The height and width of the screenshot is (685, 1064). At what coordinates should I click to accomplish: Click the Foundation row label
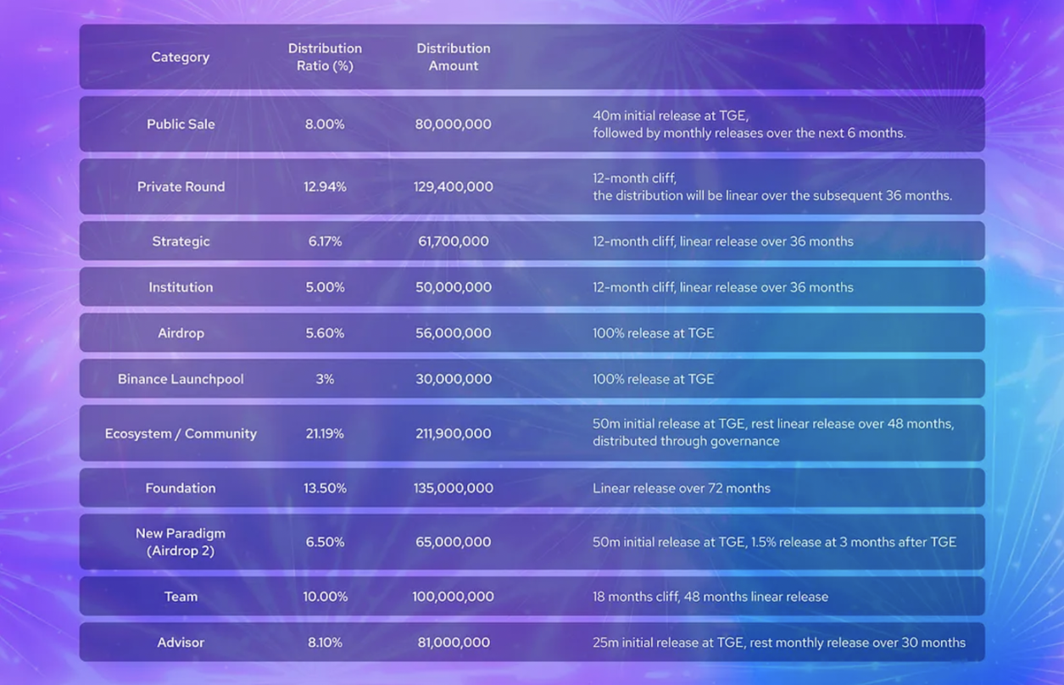[x=181, y=487]
